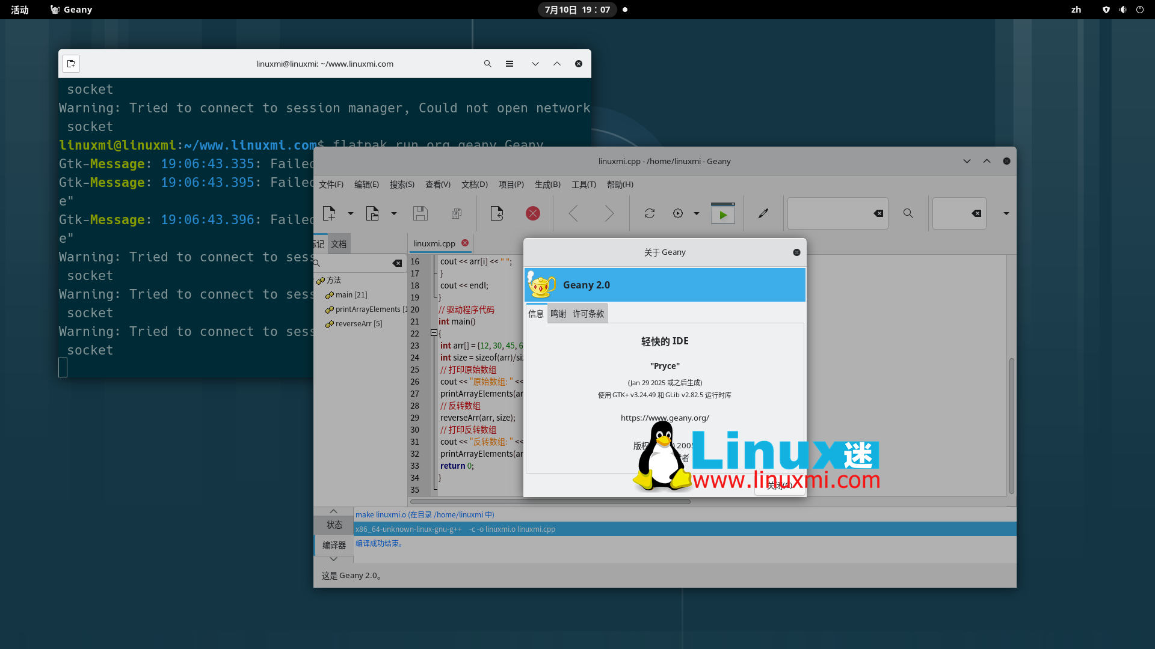Navigate forward one location in Geany
The height and width of the screenshot is (649, 1155).
(609, 213)
